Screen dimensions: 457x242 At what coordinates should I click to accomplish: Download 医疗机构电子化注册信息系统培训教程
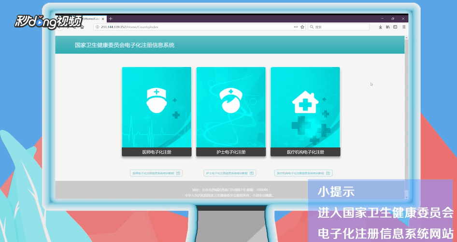(303, 173)
